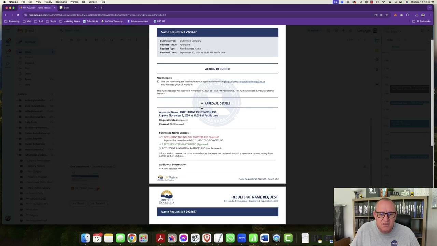The height and width of the screenshot is (246, 437).
Task: Follow the corporateonline.gov.bc.ca link
Action: coord(245,82)
